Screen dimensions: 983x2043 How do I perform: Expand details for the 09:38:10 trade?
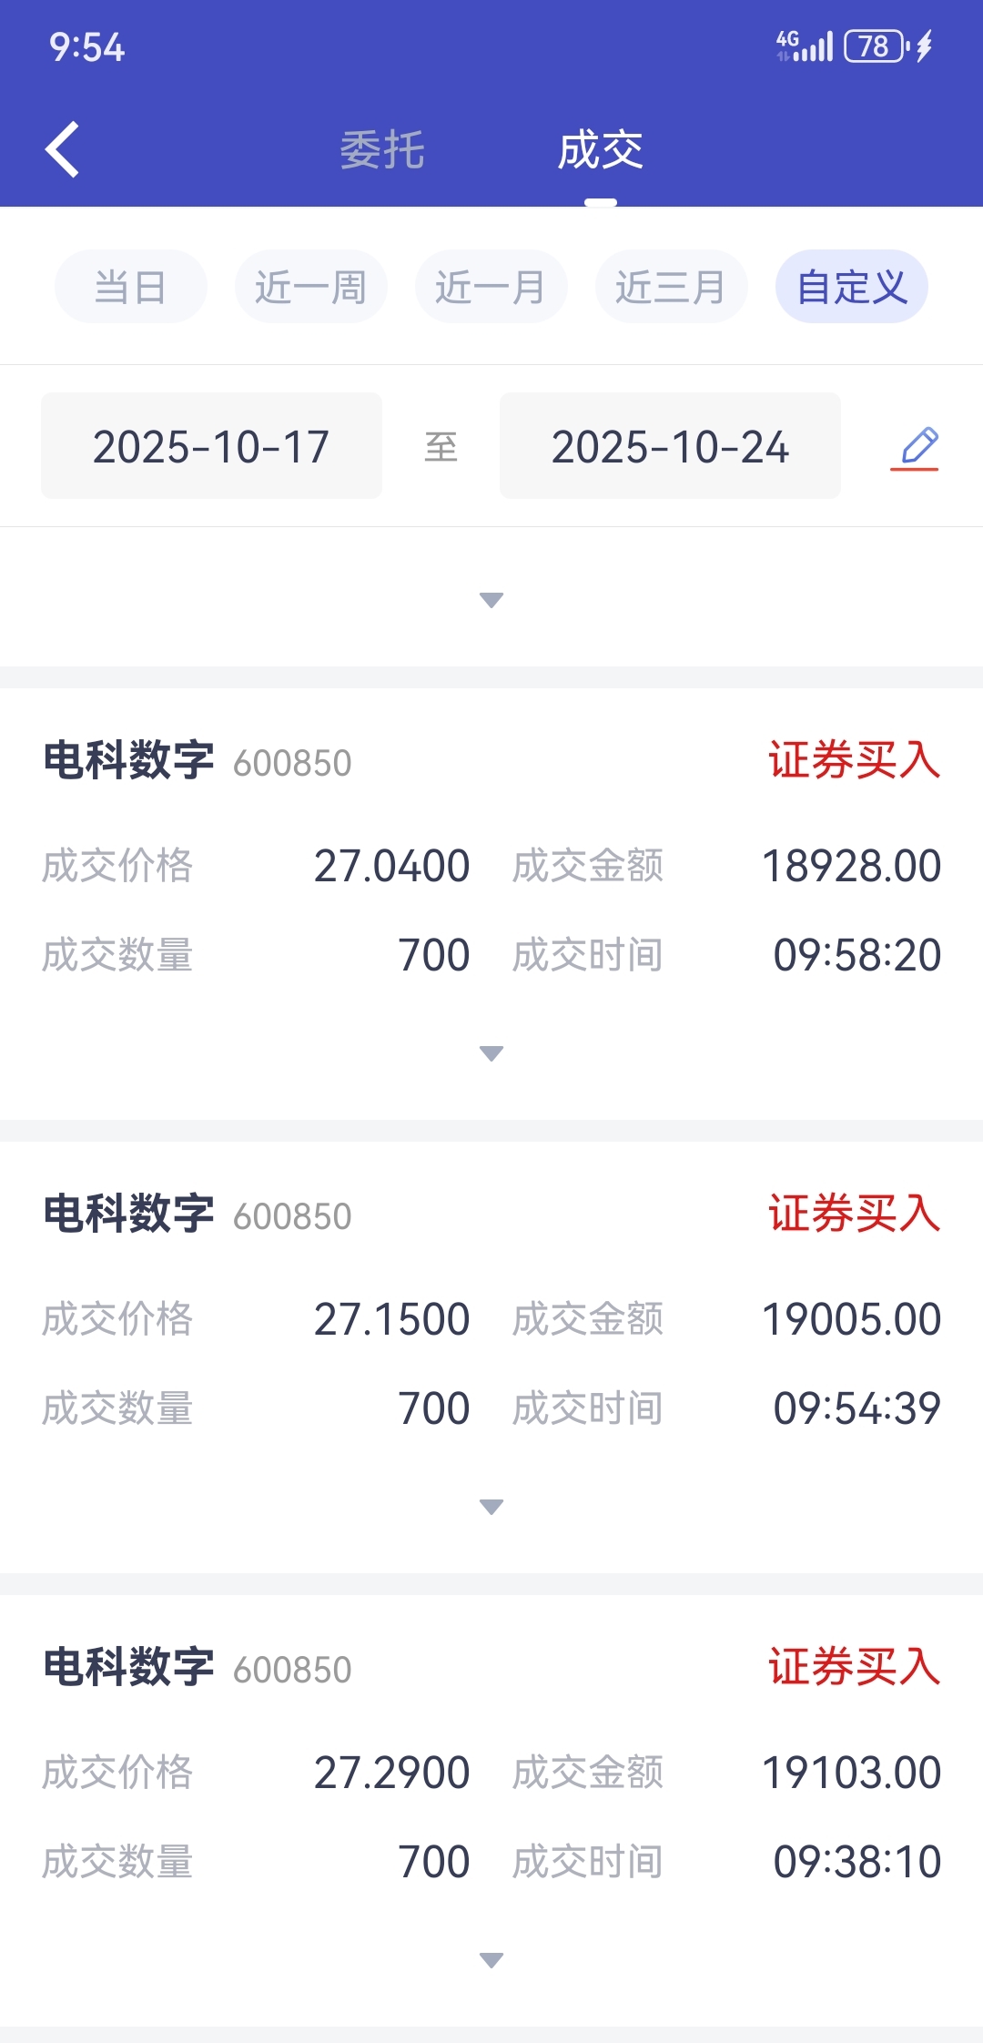[x=491, y=1960]
